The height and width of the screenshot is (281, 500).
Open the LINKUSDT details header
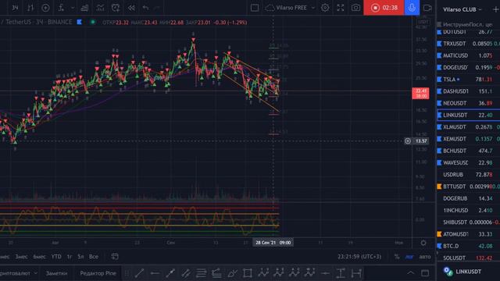pos(468,272)
